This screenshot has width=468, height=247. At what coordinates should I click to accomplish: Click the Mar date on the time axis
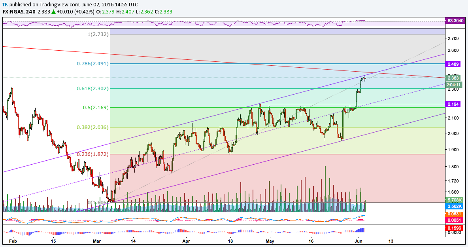97,241
